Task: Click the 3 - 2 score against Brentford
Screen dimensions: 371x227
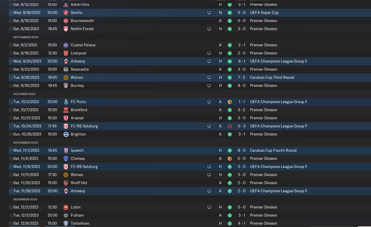Action: point(242,110)
